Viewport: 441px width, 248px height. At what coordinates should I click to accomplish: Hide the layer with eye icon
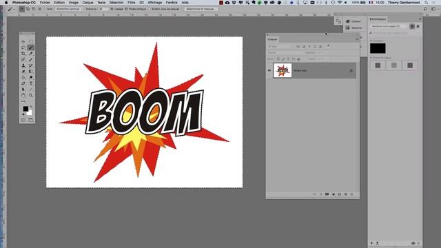pos(269,70)
